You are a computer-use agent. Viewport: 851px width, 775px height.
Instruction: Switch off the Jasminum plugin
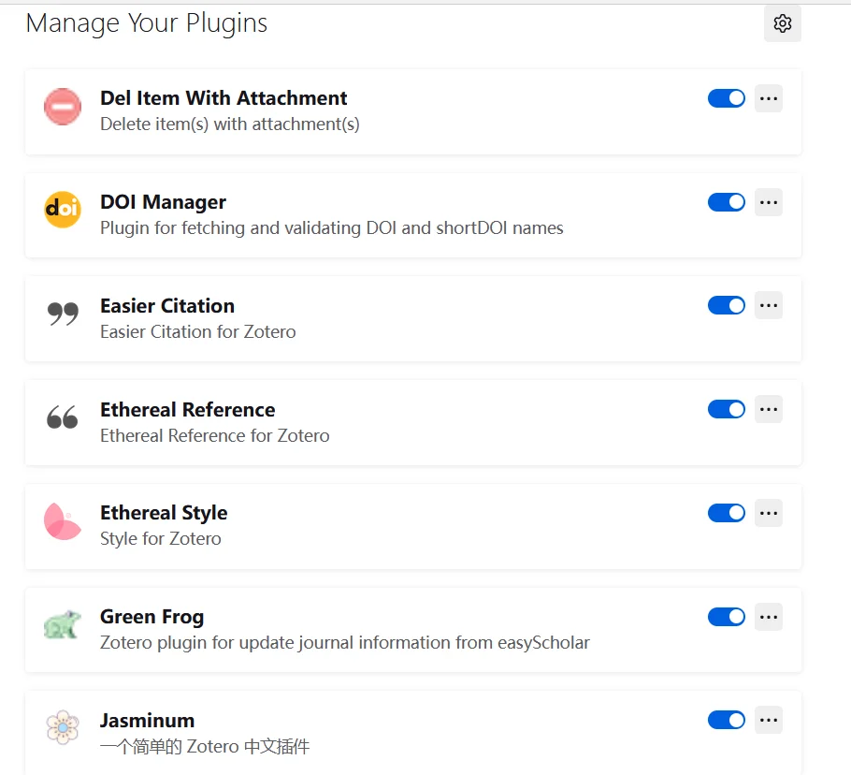(726, 720)
